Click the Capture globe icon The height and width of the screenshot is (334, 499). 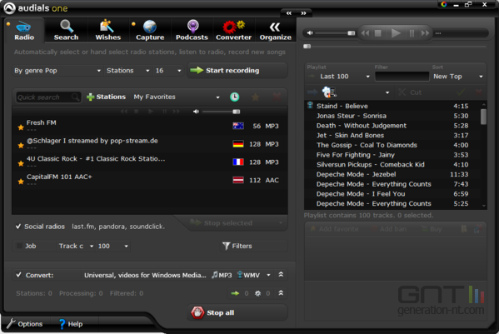(x=150, y=27)
